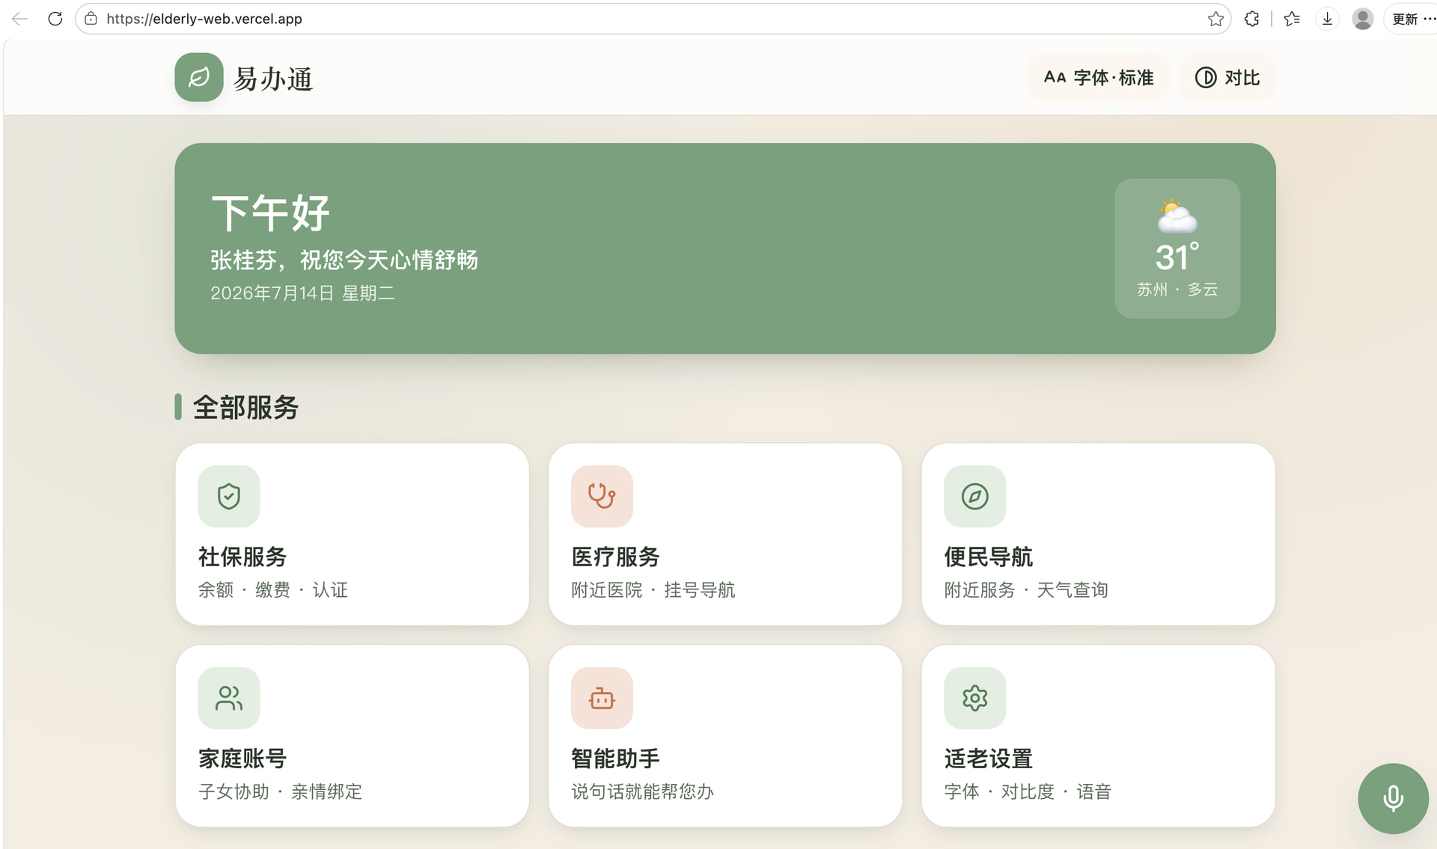The image size is (1437, 849).
Task: Open the browser profile avatar
Action: point(1363,19)
